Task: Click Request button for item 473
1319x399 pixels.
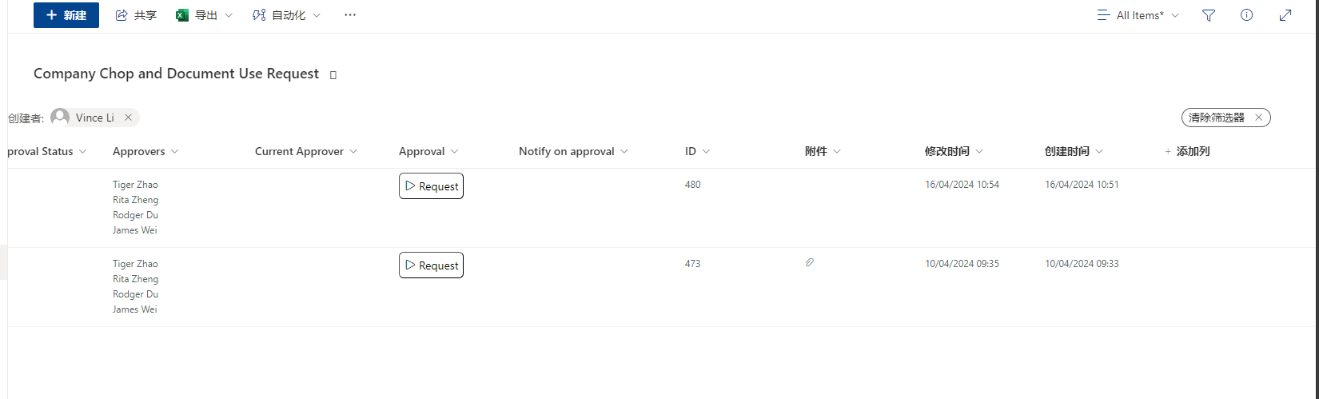Action: point(431,265)
